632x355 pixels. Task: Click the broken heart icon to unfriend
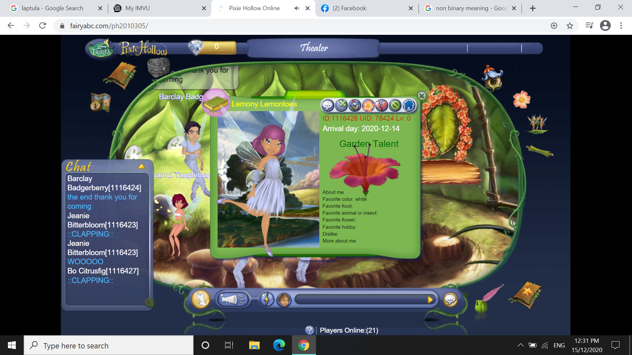[382, 106]
